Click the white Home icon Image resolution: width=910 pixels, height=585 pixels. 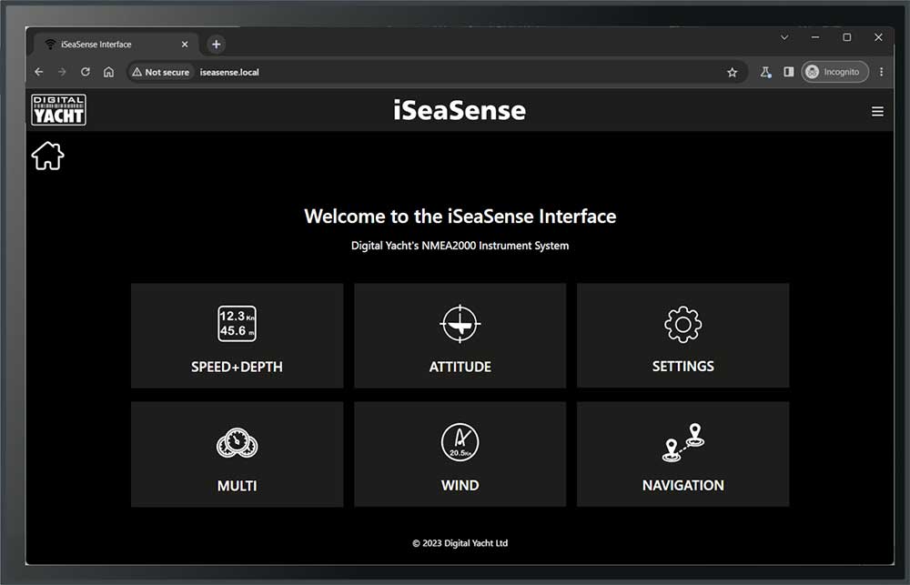tap(48, 156)
